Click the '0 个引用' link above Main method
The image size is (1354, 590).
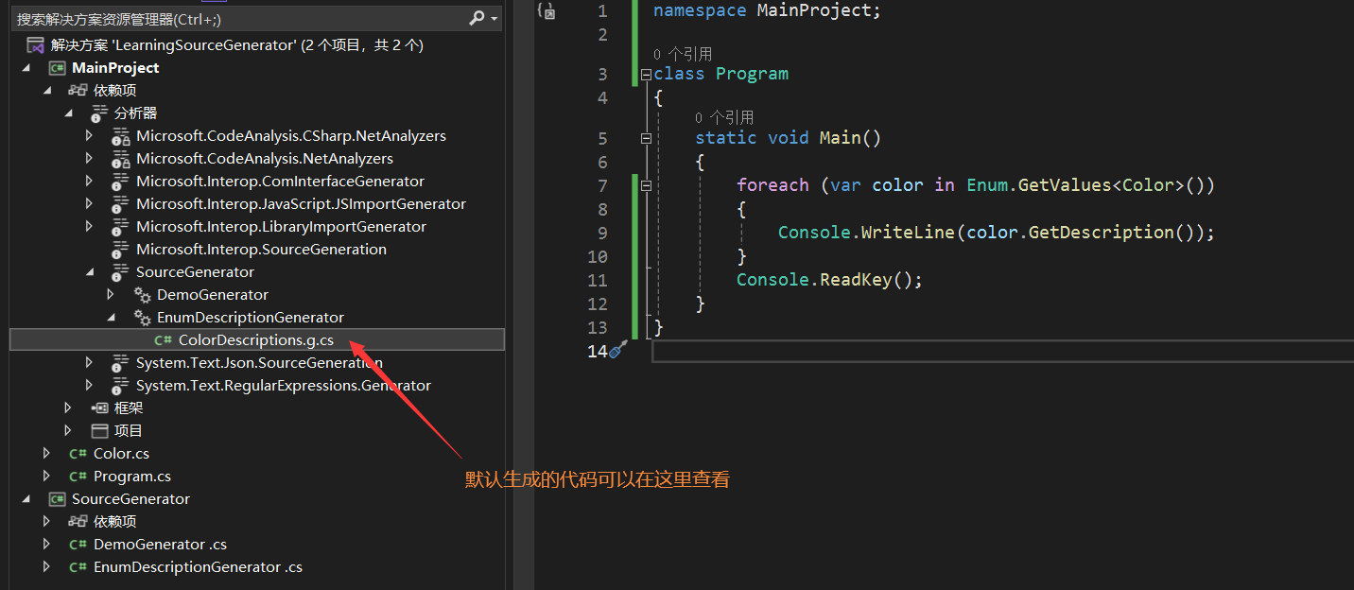(x=724, y=117)
